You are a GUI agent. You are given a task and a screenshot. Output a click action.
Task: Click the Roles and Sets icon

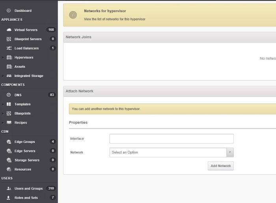click(9, 198)
